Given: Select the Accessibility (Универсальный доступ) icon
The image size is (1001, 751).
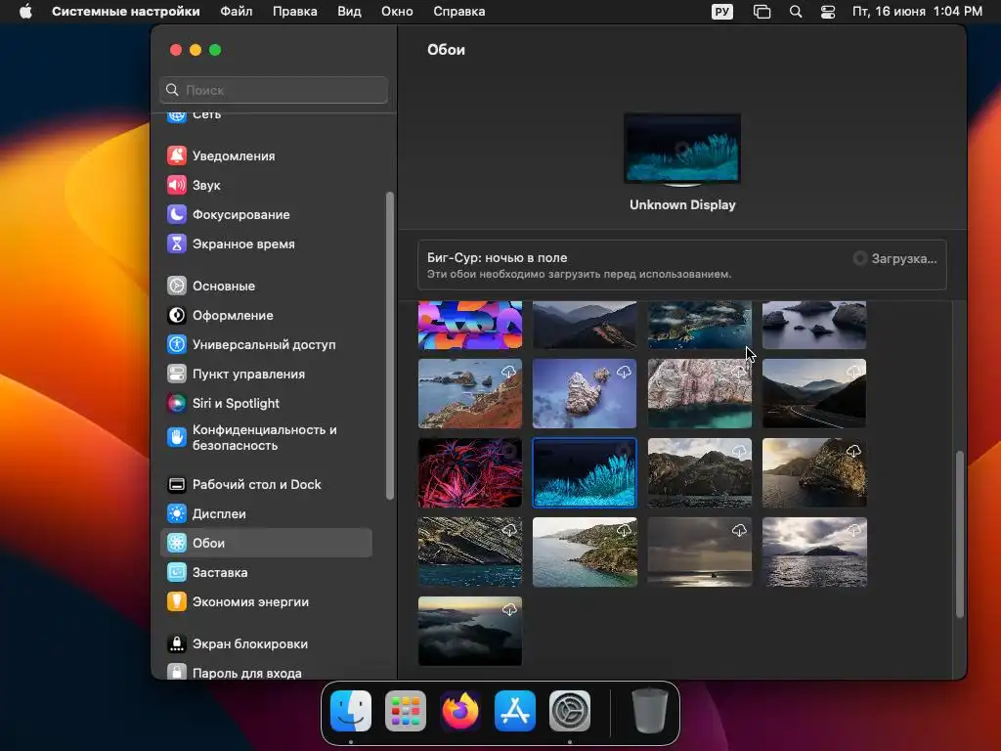Looking at the screenshot, I should pyautogui.click(x=177, y=345).
